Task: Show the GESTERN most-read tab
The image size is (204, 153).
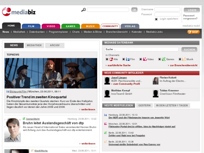Action: tap(145, 106)
